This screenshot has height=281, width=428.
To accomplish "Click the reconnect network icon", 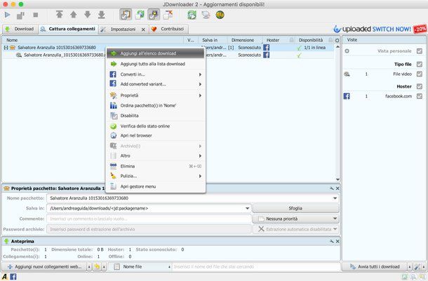I will point(206,15).
